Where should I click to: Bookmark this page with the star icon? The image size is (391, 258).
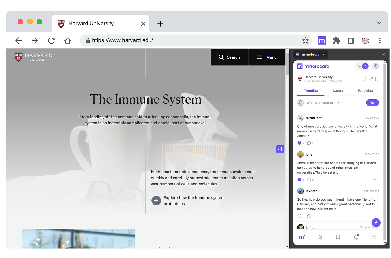305,40
